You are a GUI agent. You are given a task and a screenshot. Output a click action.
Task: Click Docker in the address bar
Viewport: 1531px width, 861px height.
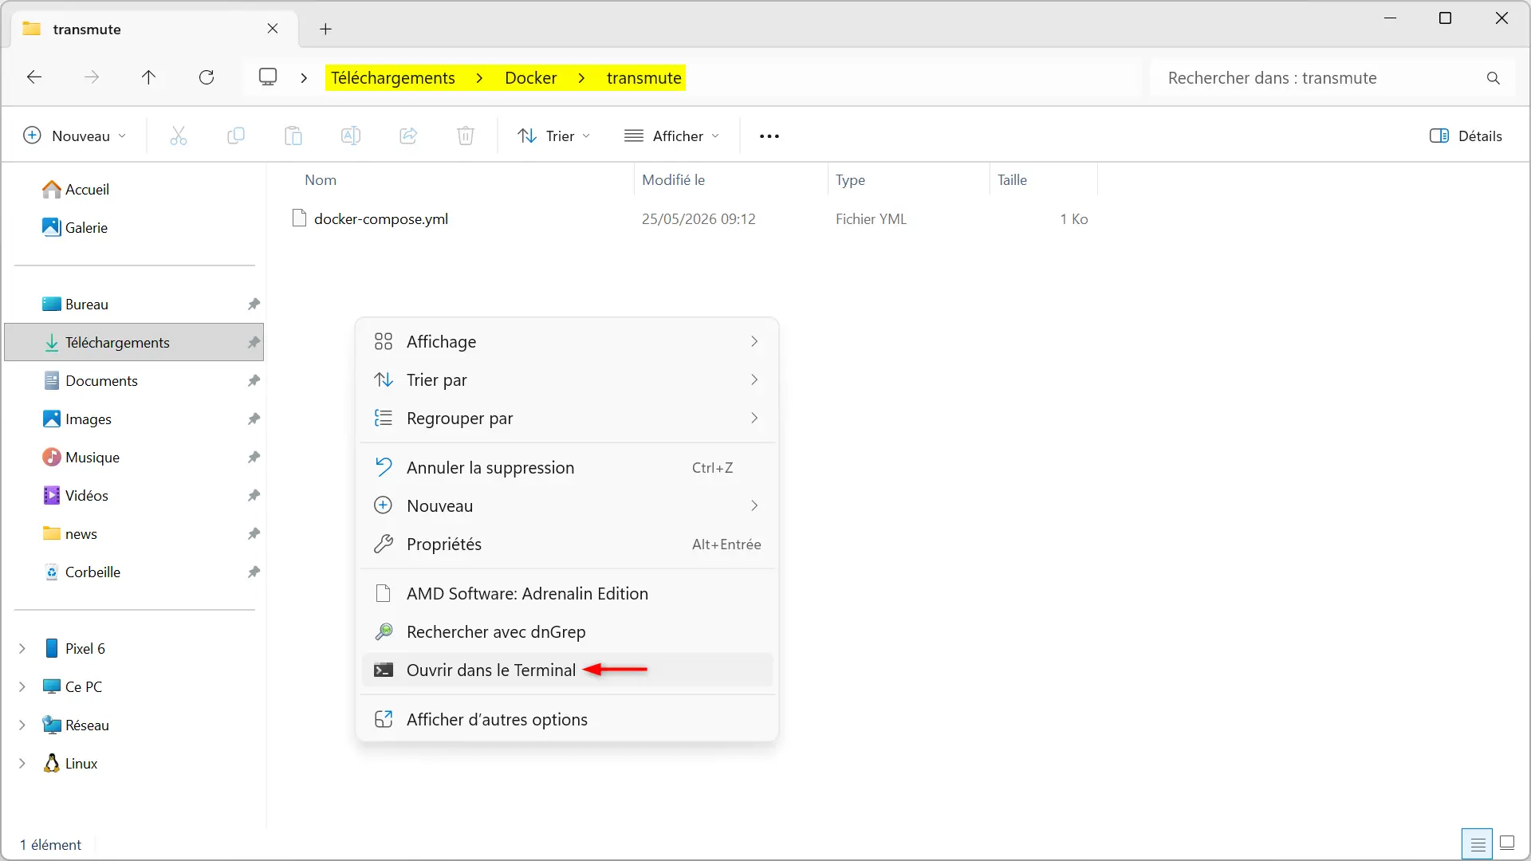tap(530, 78)
